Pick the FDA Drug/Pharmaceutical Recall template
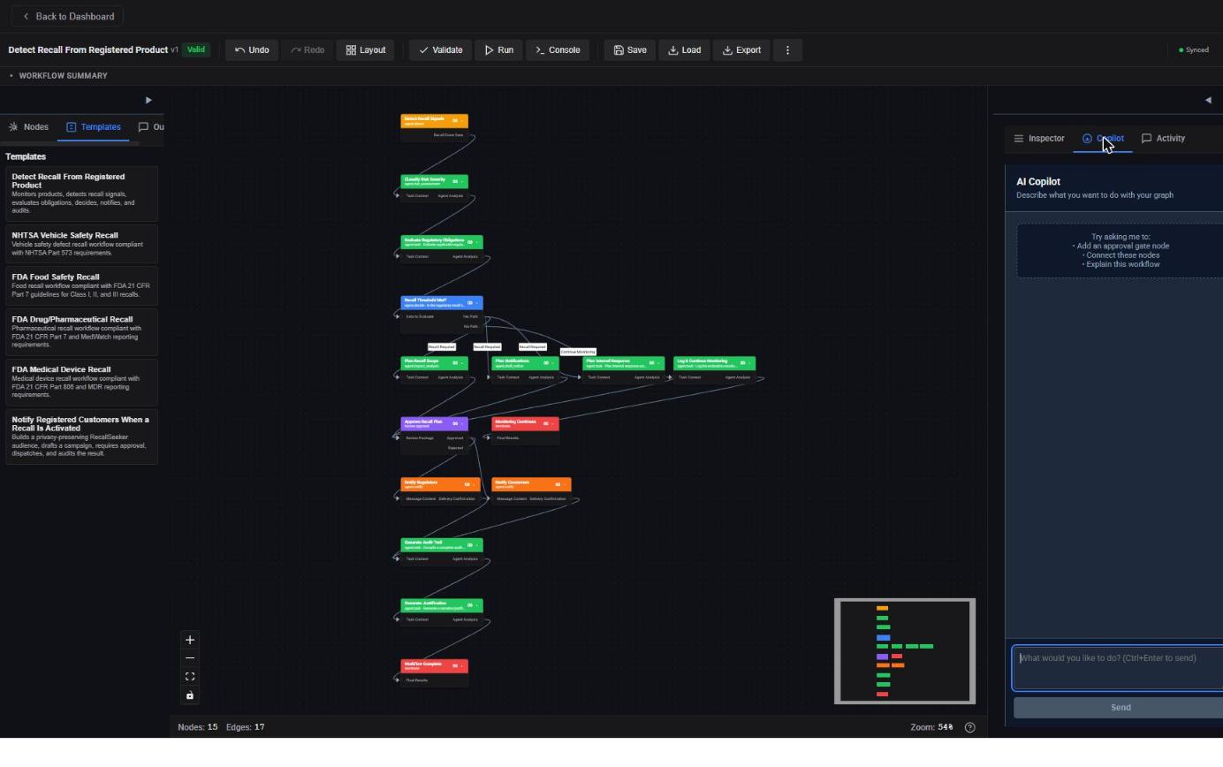This screenshot has width=1223, height=767. click(x=81, y=331)
